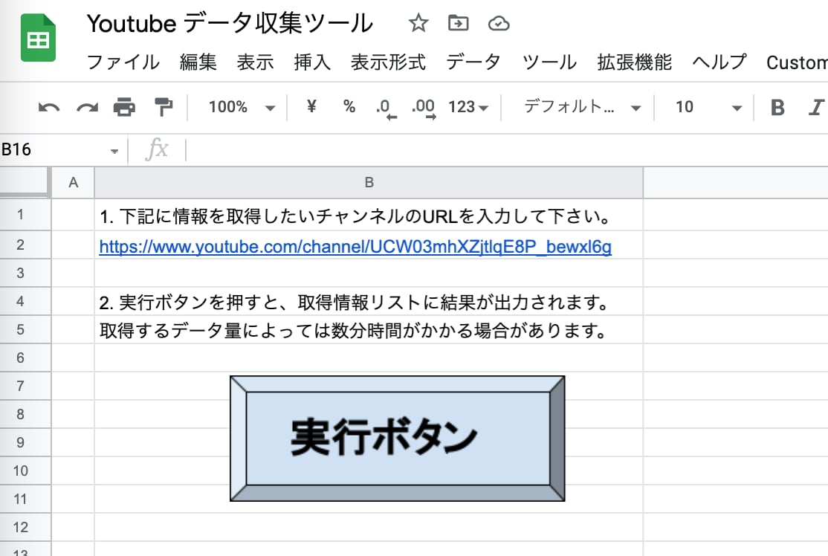Select row 8 header
The height and width of the screenshot is (556, 828).
click(25, 414)
